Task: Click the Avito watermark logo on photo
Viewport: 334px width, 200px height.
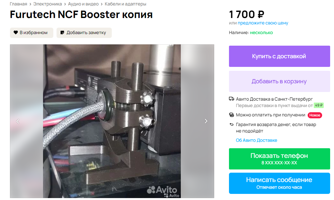Action: [x=162, y=190]
